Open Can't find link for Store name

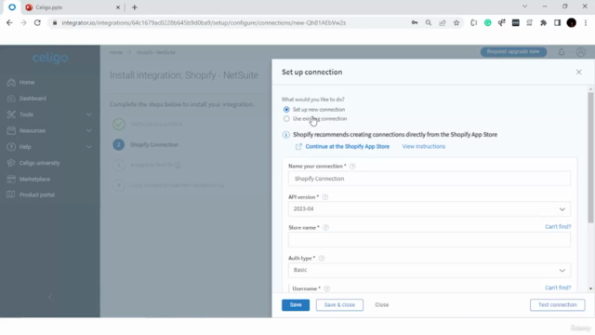coord(558,227)
